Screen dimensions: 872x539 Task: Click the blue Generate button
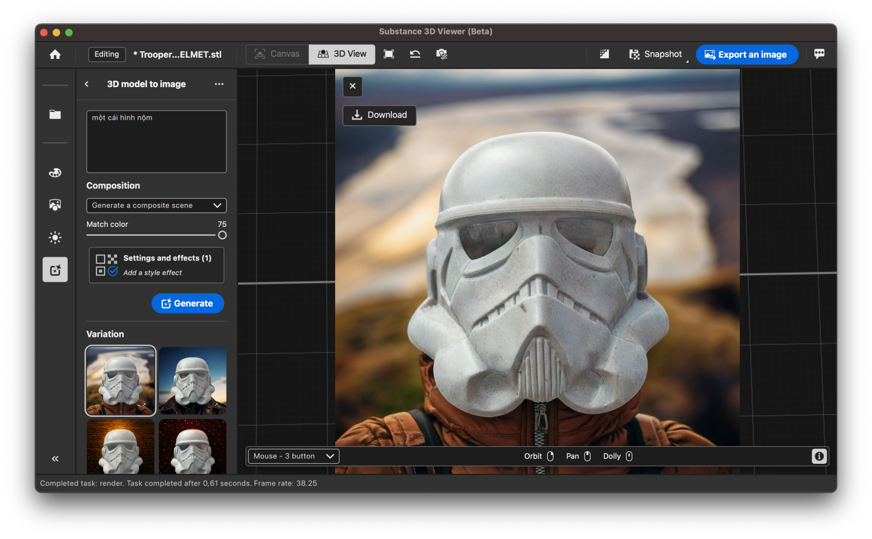(187, 304)
